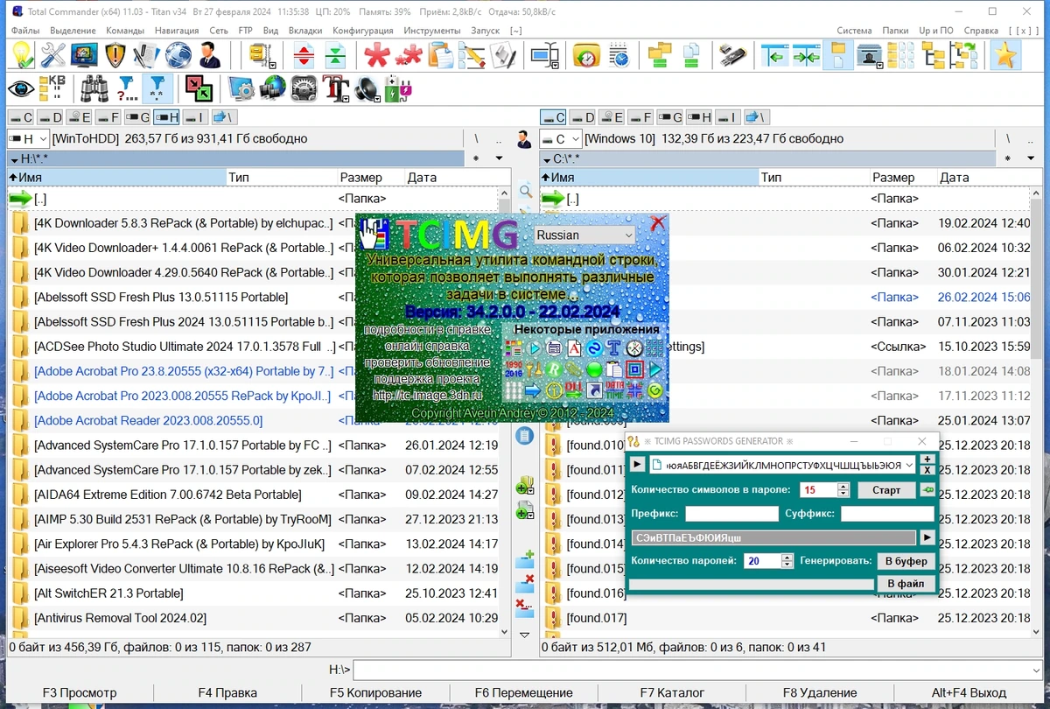Open the Справка menu
This screenshot has height=709, width=1050.
click(x=981, y=30)
